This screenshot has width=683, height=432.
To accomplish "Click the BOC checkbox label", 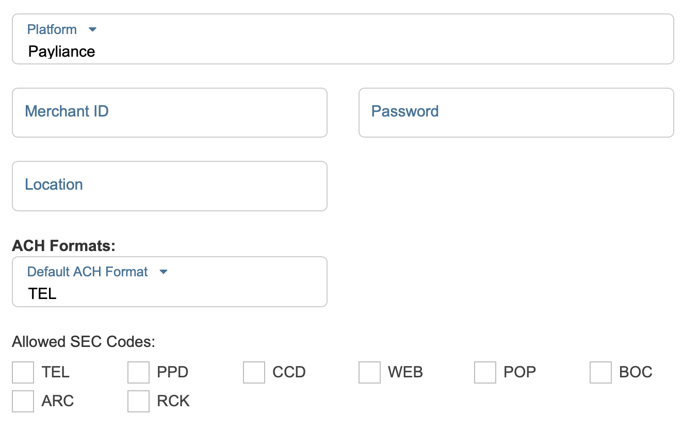I will [636, 372].
